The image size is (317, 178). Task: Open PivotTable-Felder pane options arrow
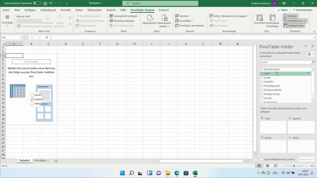pyautogui.click(x=306, y=46)
